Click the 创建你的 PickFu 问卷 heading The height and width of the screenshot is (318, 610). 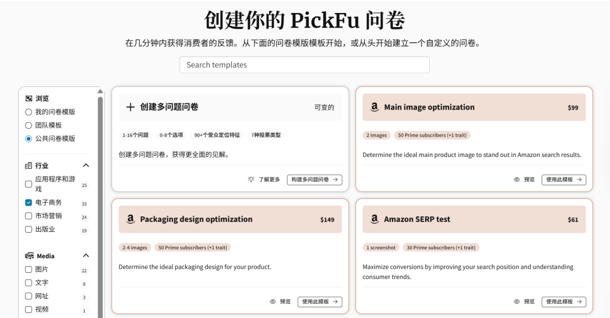point(304,20)
